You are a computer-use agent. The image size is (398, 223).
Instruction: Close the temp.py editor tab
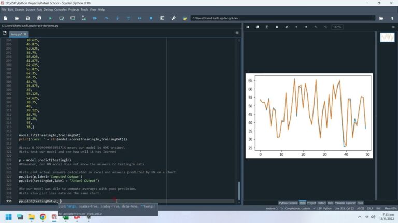point(25,34)
